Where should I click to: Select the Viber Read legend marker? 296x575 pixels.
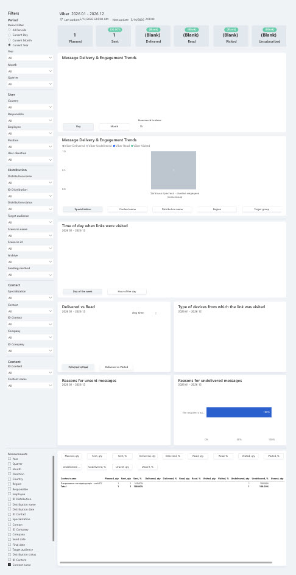[x=114, y=146]
